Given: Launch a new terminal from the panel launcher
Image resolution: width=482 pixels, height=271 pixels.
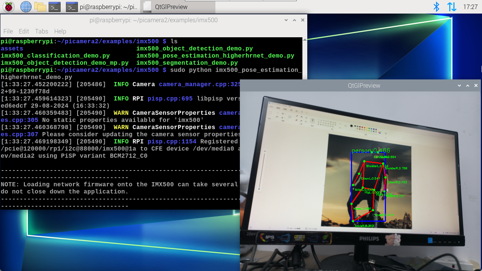Looking at the screenshot, I should [55, 7].
